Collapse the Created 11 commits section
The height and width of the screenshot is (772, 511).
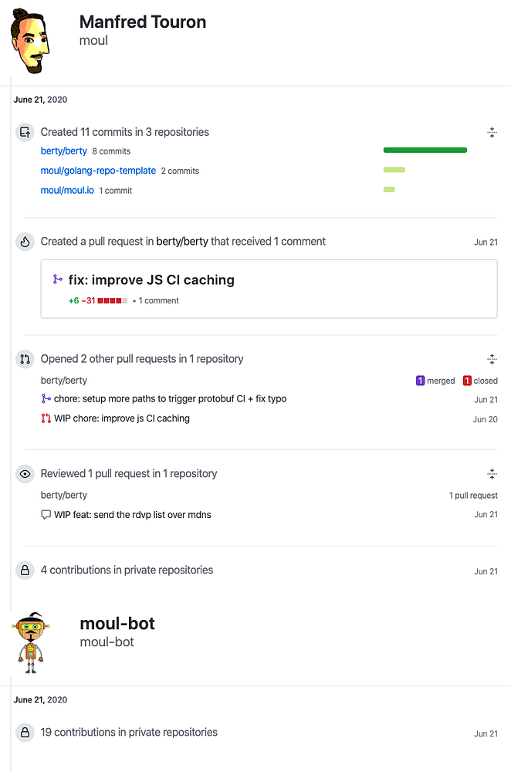492,132
